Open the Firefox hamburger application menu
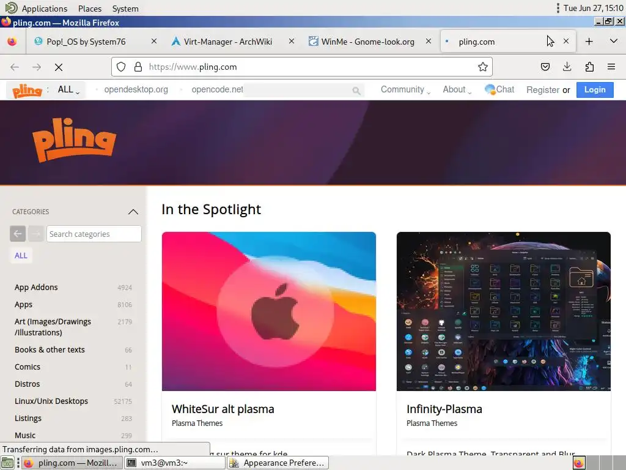 coord(611,67)
